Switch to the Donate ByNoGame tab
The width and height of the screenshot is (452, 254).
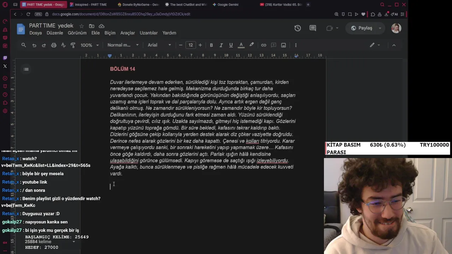pos(138,5)
